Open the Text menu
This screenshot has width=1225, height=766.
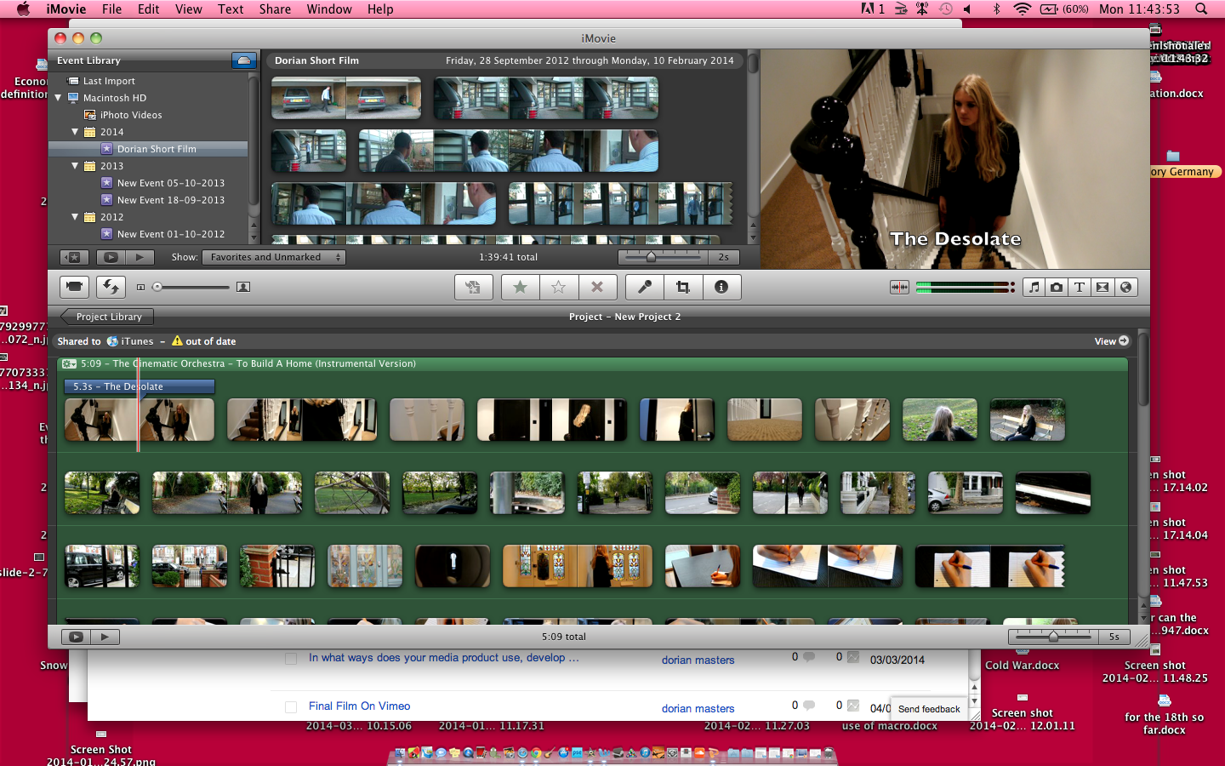click(x=231, y=9)
